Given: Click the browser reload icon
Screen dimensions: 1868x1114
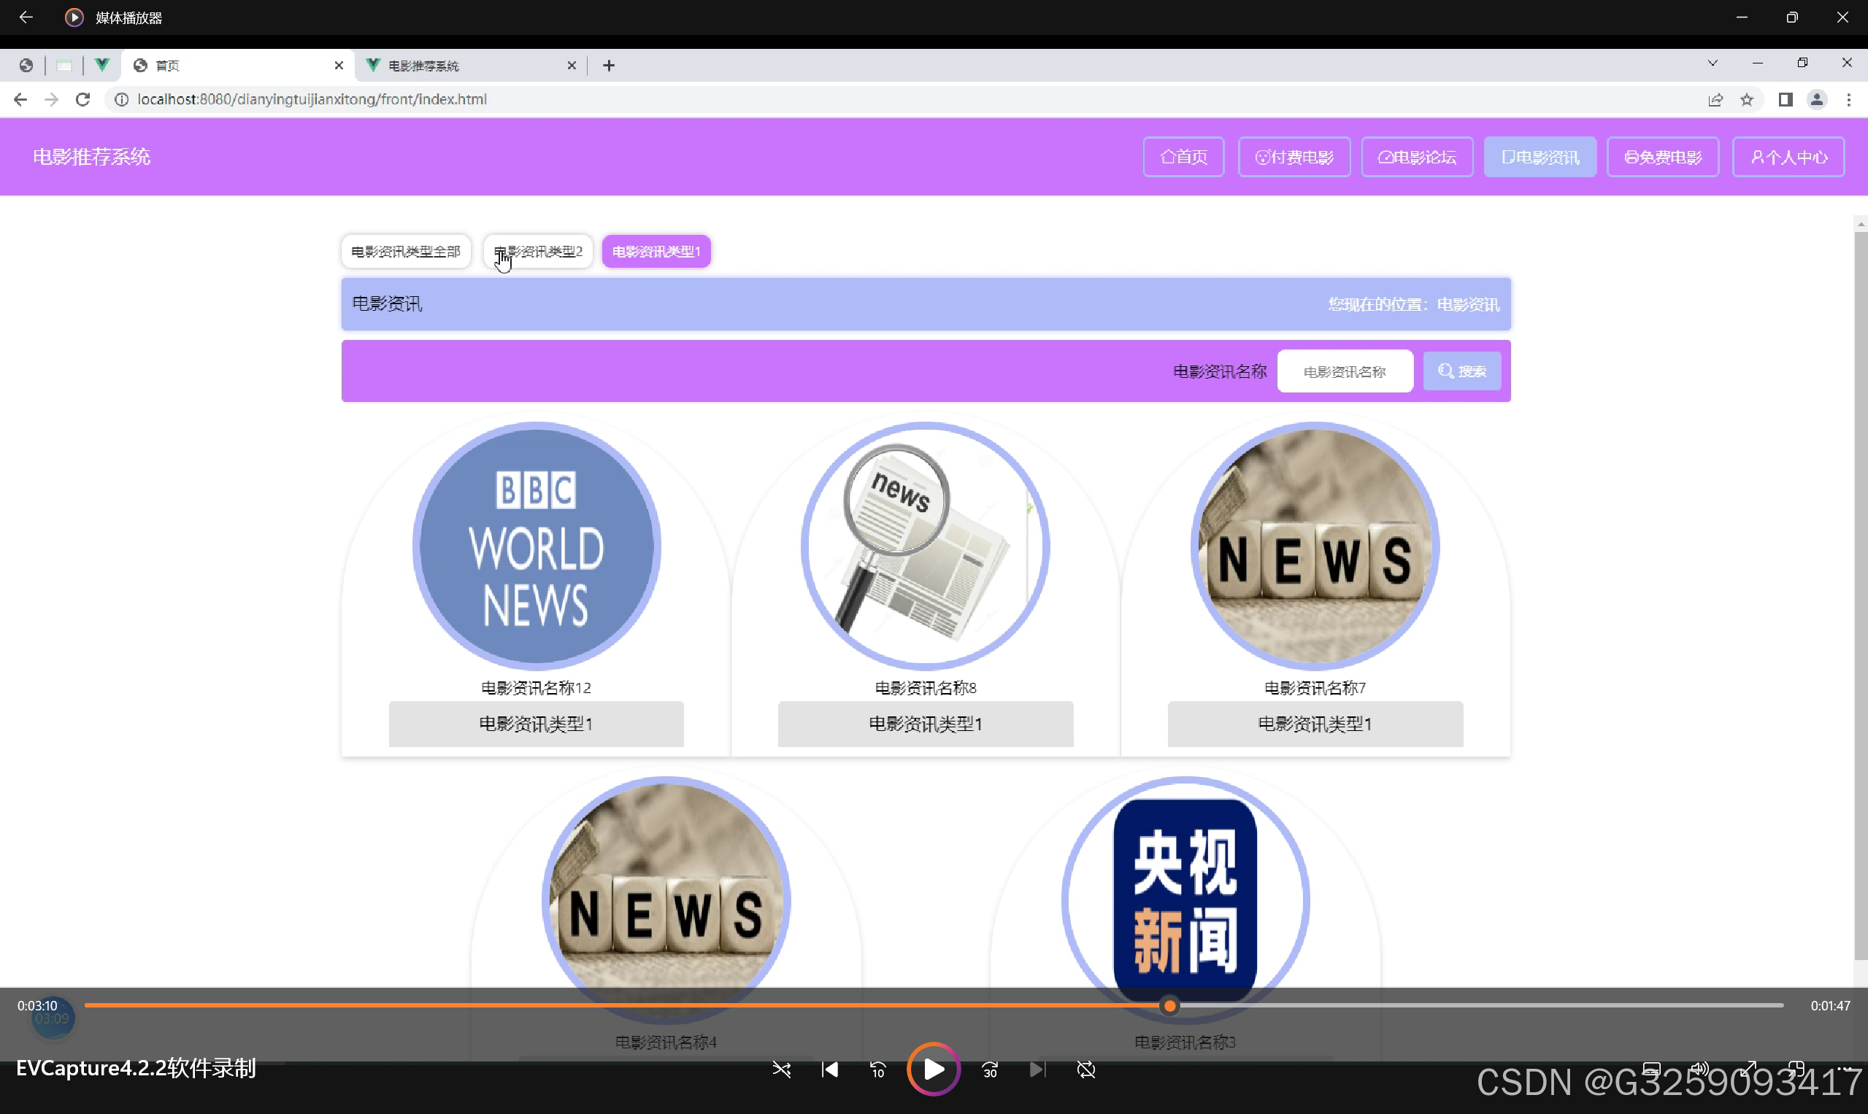Looking at the screenshot, I should coord(82,99).
